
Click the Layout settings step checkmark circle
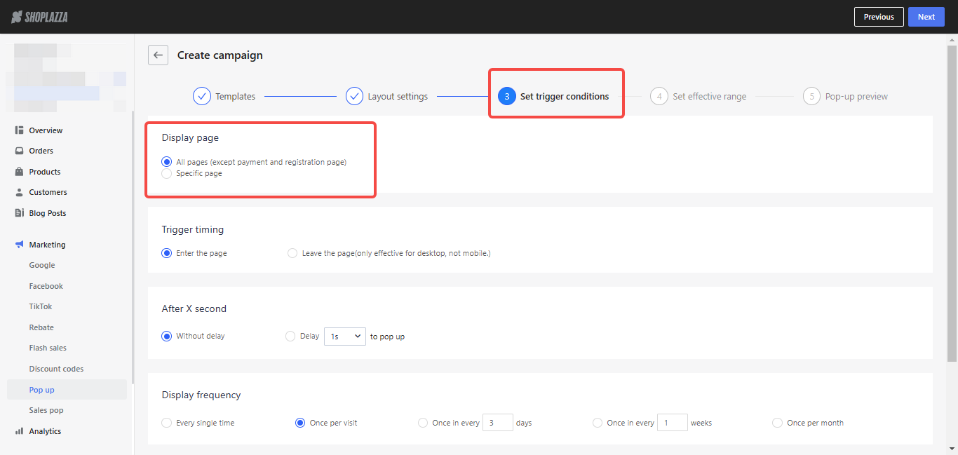pyautogui.click(x=355, y=96)
